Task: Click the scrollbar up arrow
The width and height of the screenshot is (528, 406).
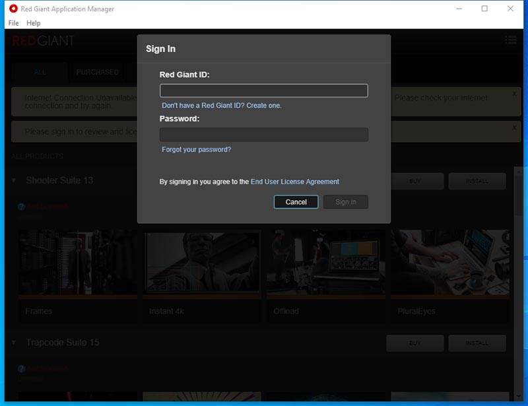Action: click(x=519, y=171)
